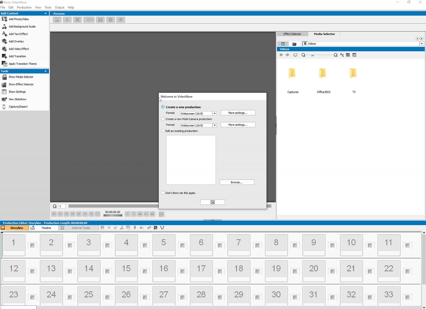The width and height of the screenshot is (426, 309).
Task: Open thumbnail view options dropdown icon
Action: click(x=348, y=55)
